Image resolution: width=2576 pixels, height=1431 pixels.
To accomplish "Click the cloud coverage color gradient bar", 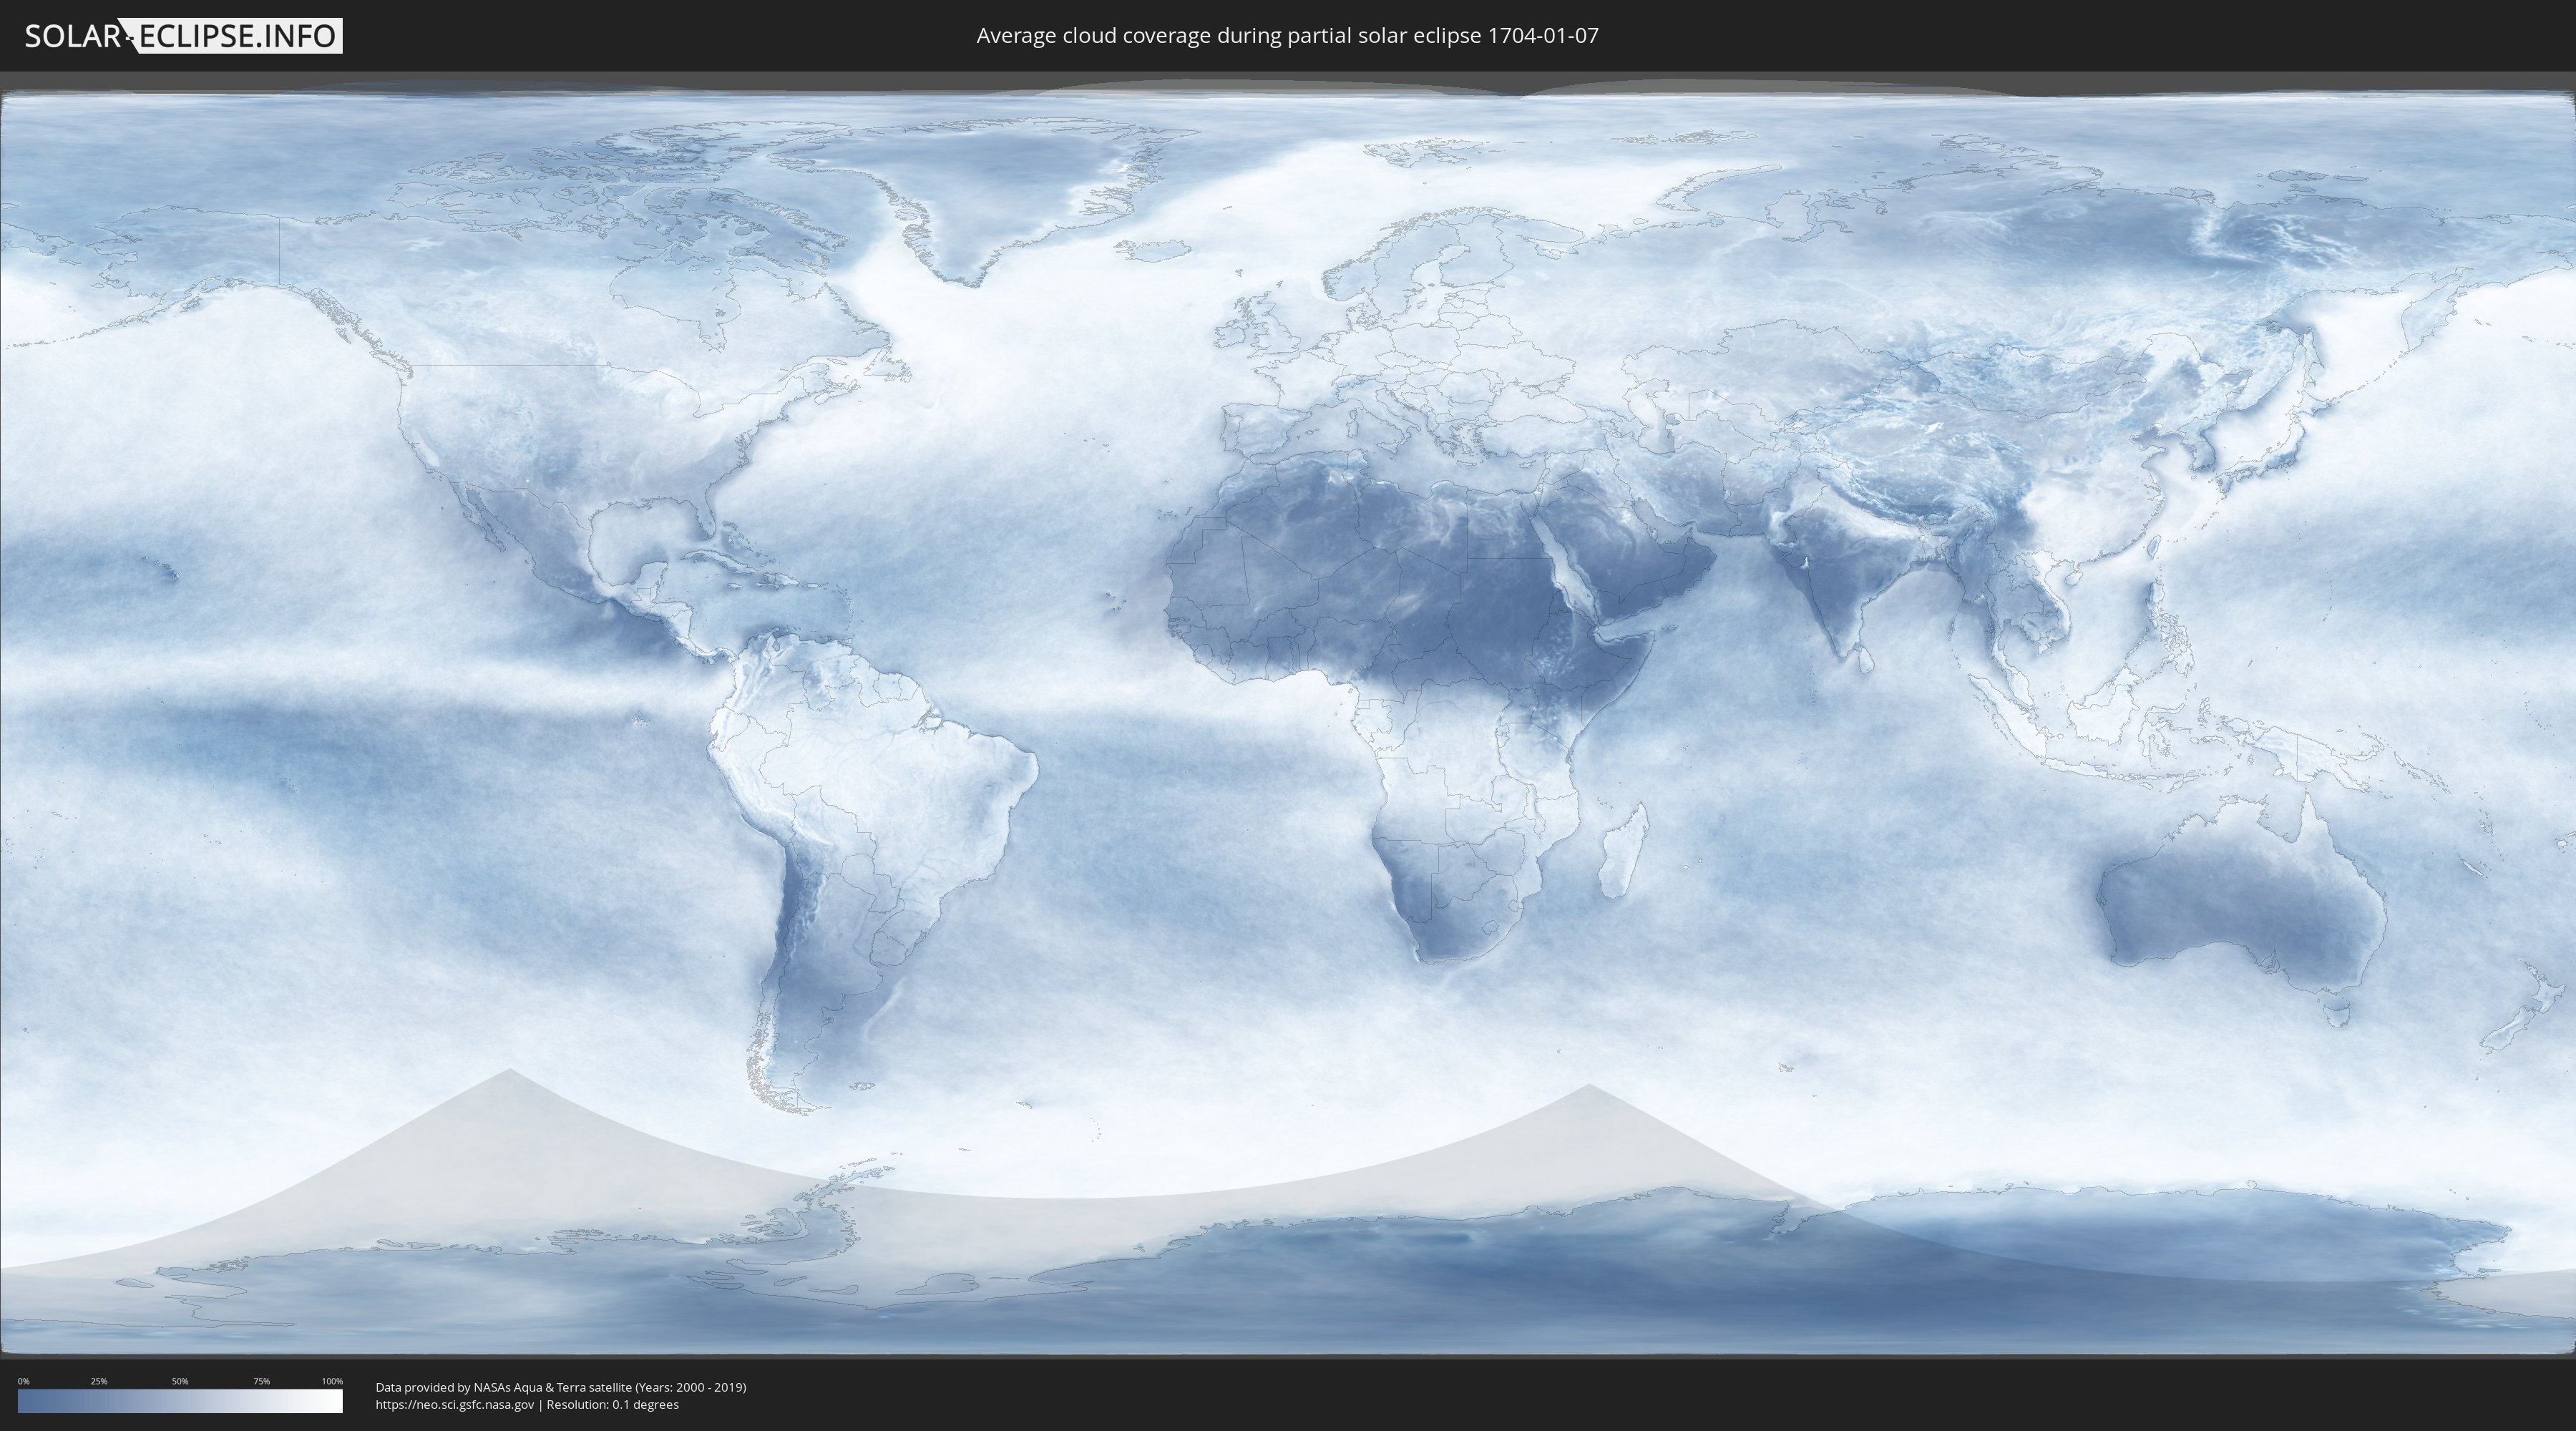I will (x=180, y=1401).
